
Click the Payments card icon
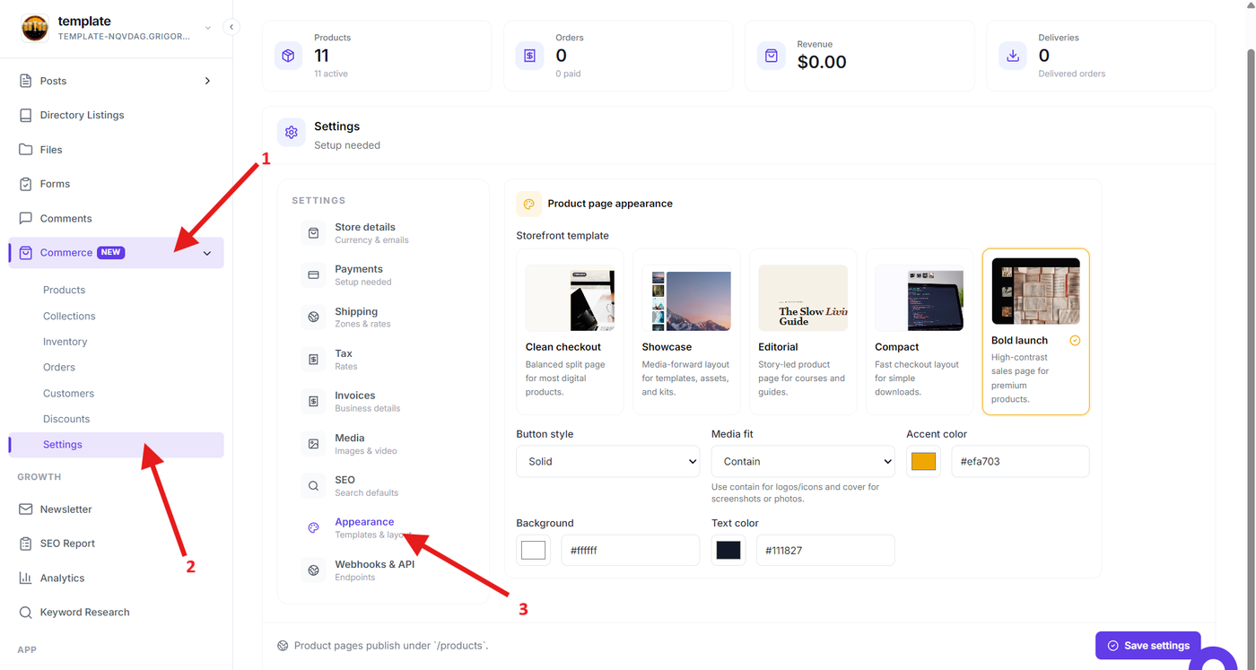[313, 274]
